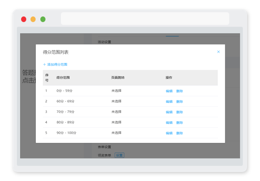
Task: Click the 添加得分范围 link
Action: tap(55, 65)
